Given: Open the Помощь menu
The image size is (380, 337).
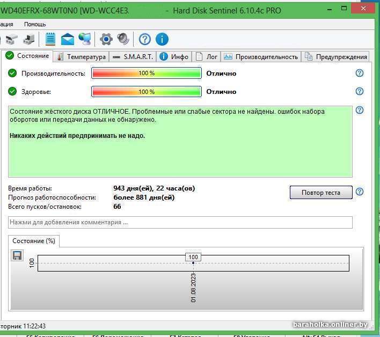Looking at the screenshot, I should click(x=35, y=24).
